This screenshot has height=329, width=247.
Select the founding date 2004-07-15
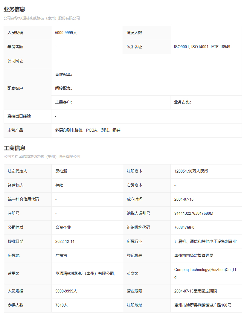click(184, 199)
